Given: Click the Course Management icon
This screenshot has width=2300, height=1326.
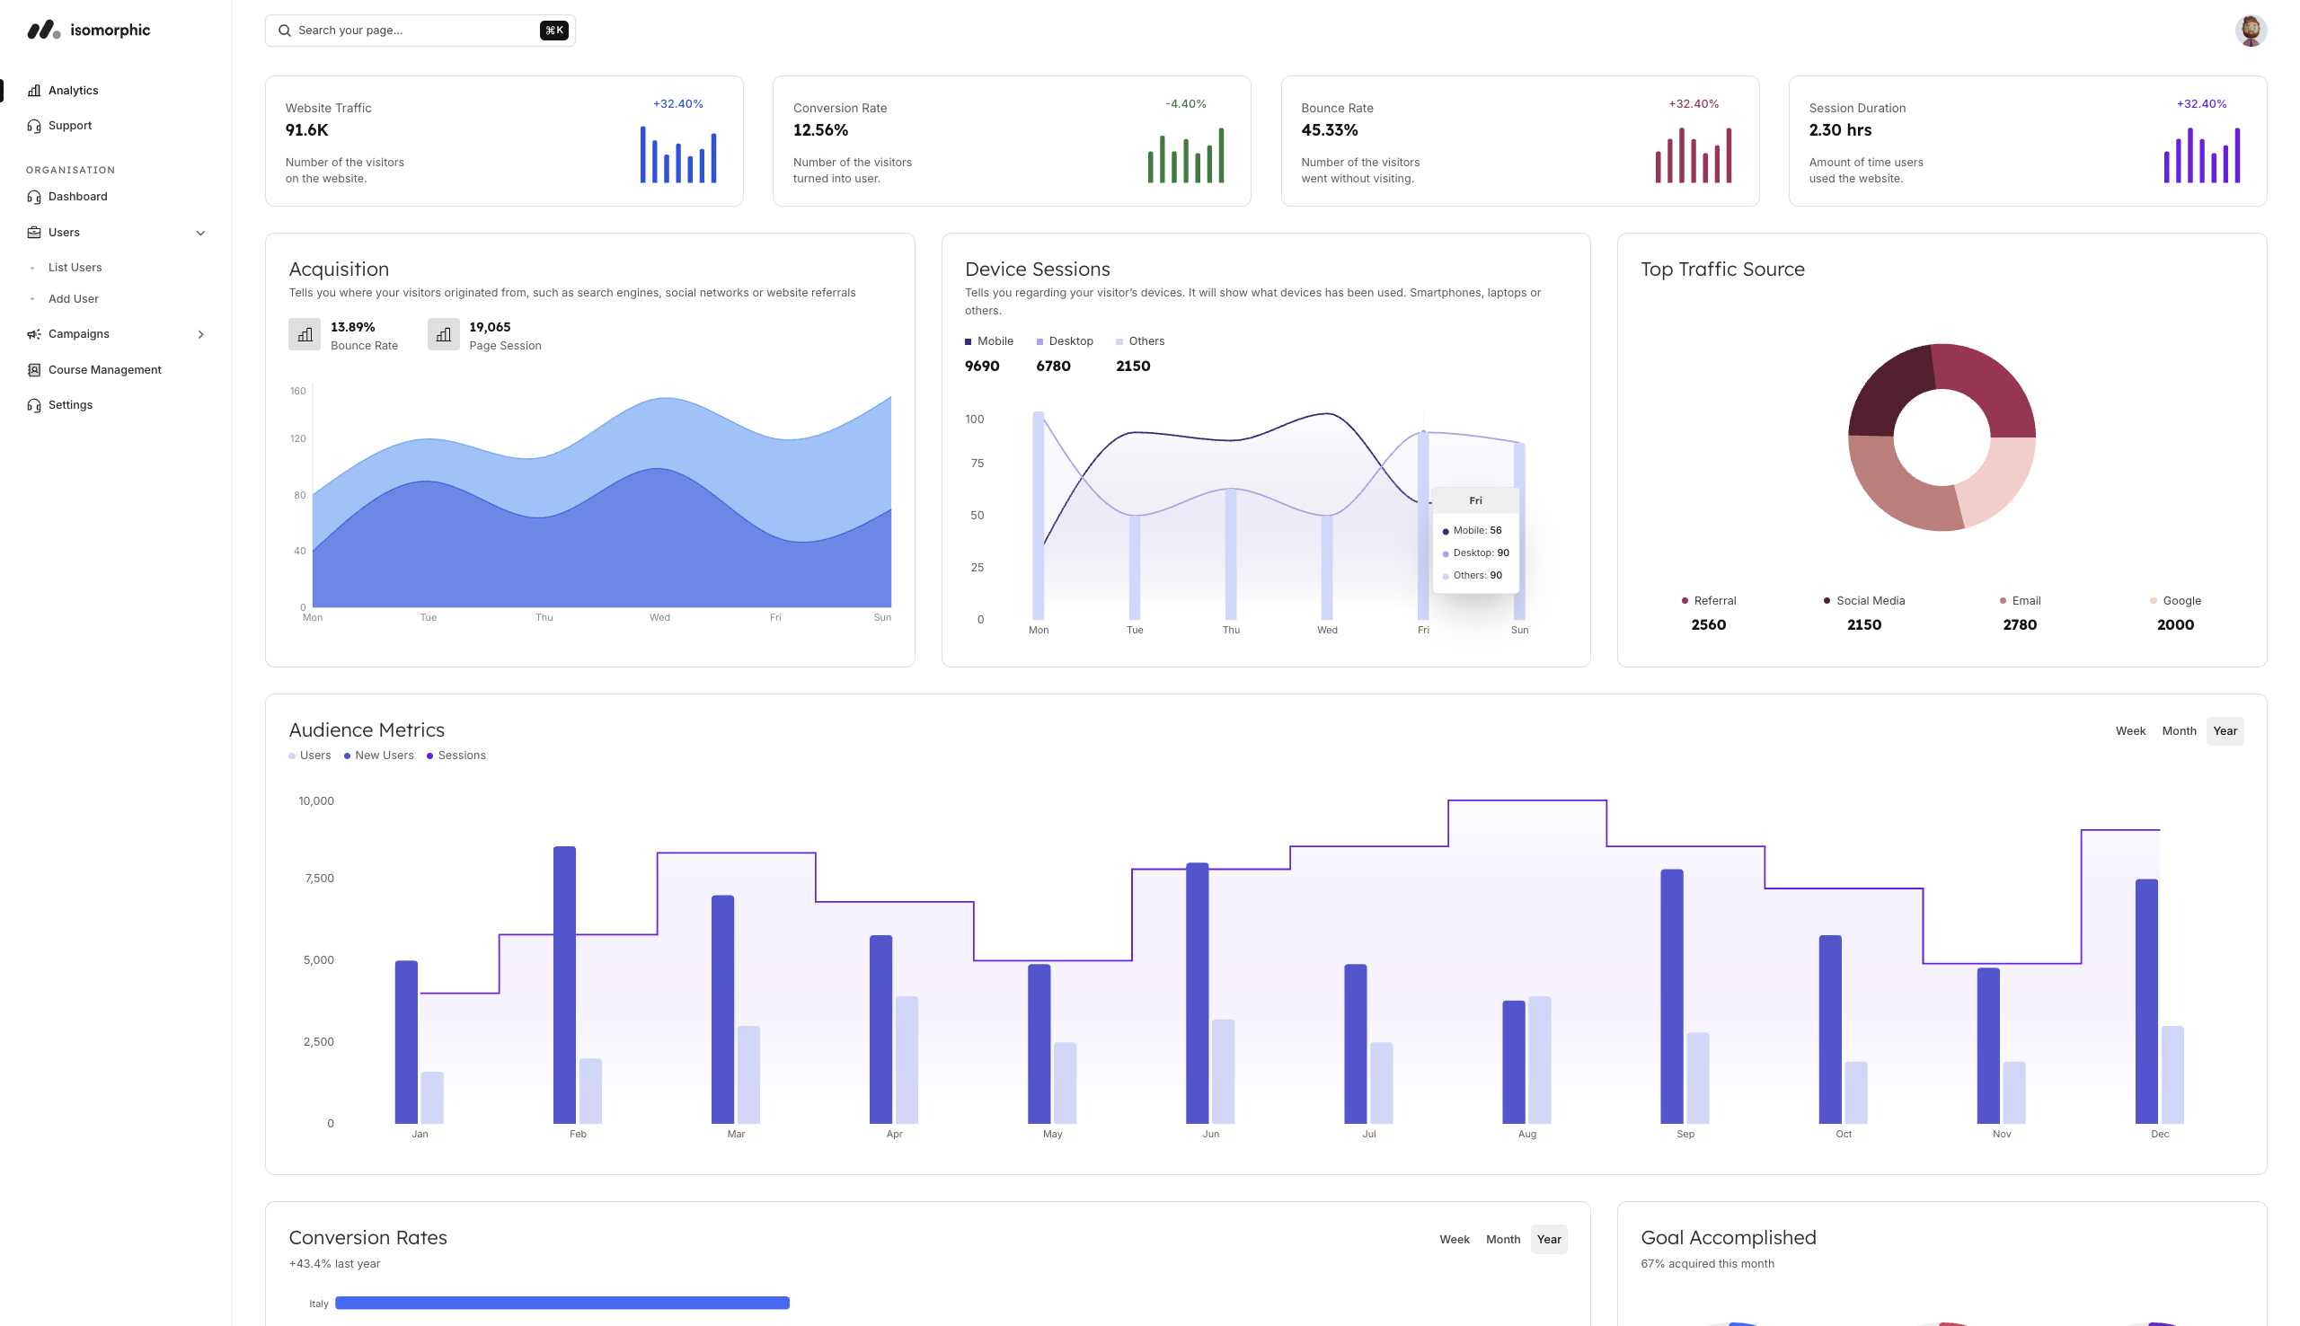Looking at the screenshot, I should point(33,370).
